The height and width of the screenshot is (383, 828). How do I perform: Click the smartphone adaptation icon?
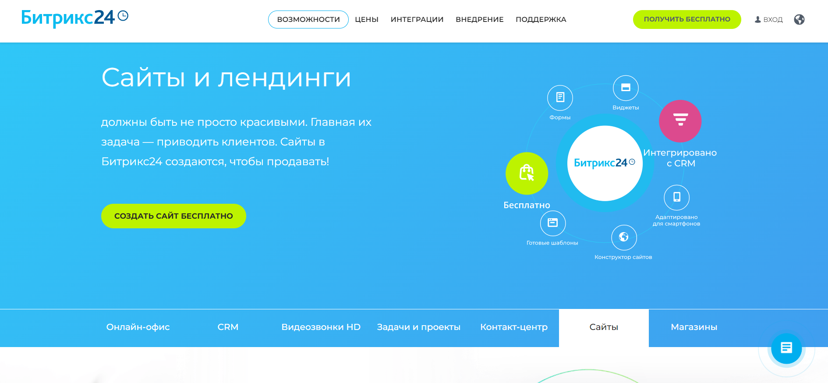pyautogui.click(x=676, y=197)
